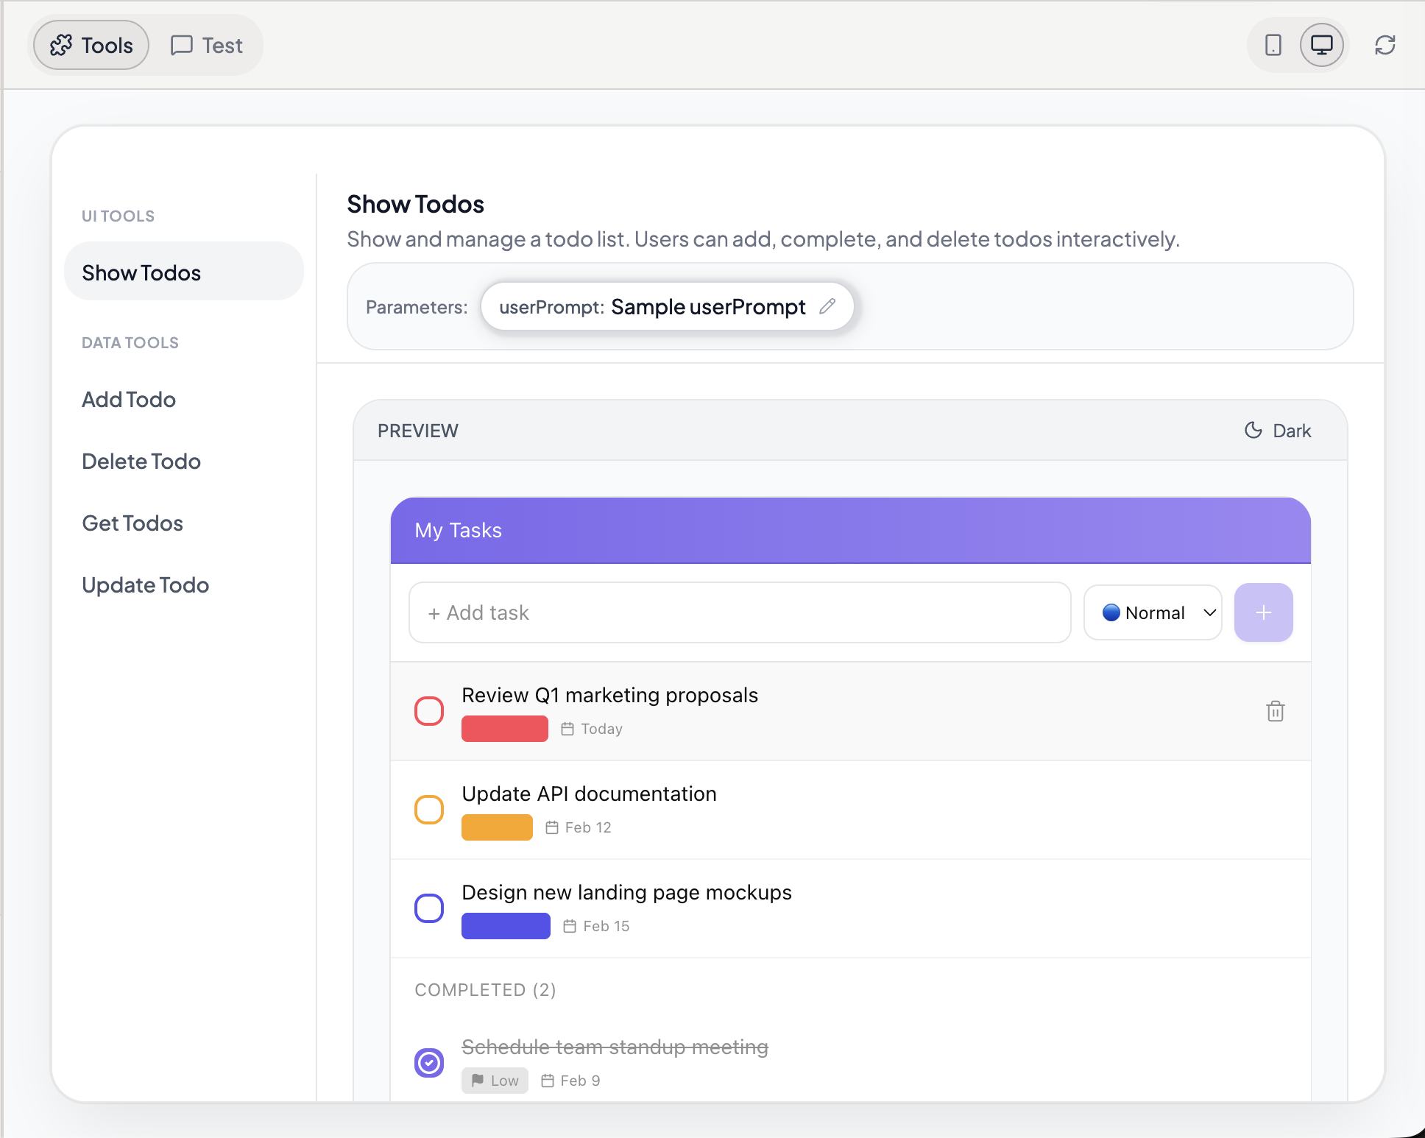The image size is (1425, 1138).
Task: Click the userPrompt parameter pill
Action: click(667, 306)
